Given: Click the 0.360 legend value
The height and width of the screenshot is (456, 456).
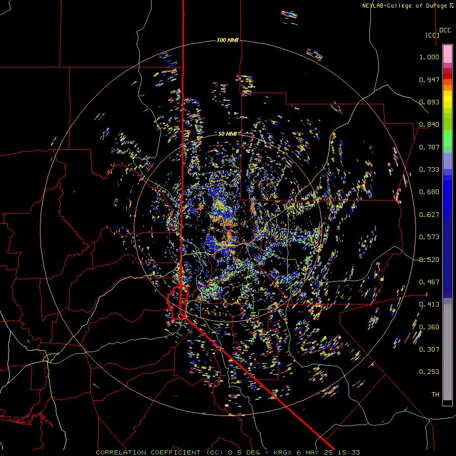Looking at the screenshot, I should [429, 327].
